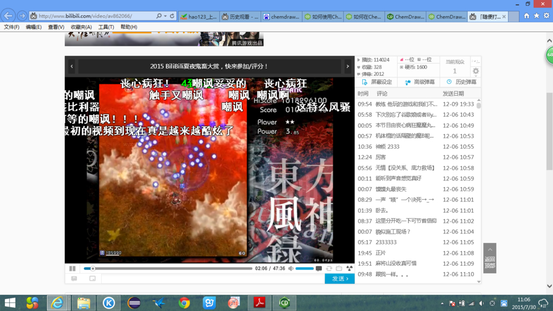Toggle danmaku comment display bubble icon

coord(319,268)
